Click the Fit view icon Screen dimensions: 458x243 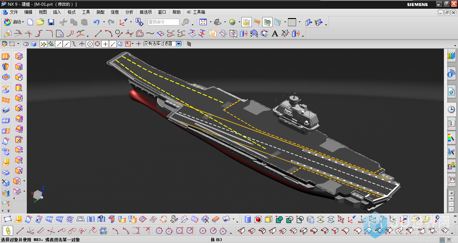[x=203, y=22]
